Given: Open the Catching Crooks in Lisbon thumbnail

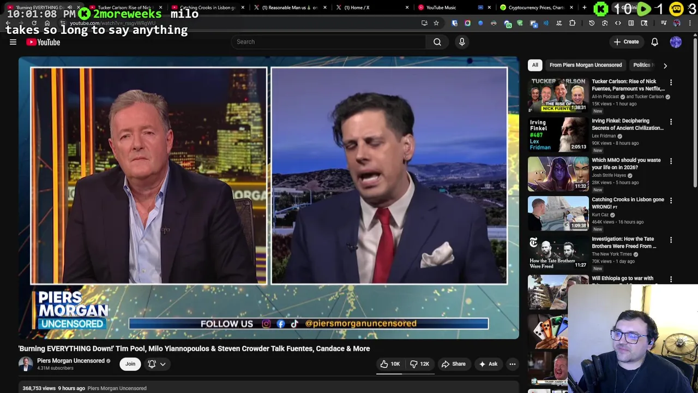Looking at the screenshot, I should (x=558, y=213).
